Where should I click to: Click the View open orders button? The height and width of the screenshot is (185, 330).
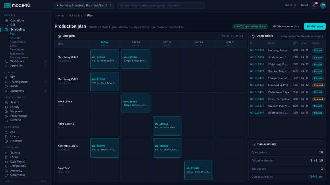pos(286,26)
